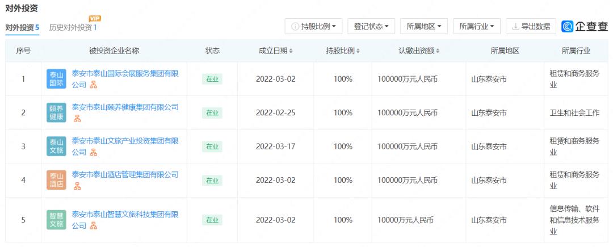This screenshot has width=613, height=247.
Task: Sort table by 持股比例 column arrows
Action: pos(358,51)
